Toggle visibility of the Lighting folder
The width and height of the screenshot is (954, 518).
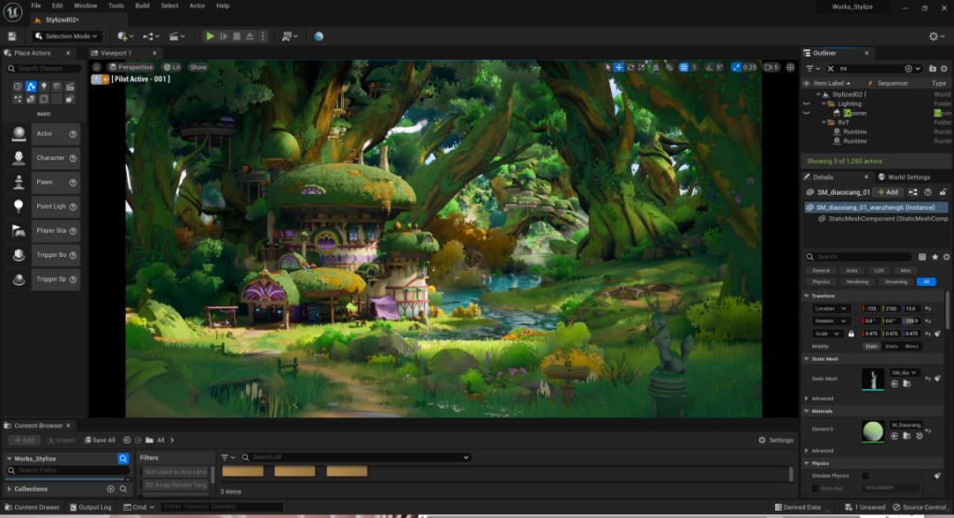pyautogui.click(x=807, y=103)
